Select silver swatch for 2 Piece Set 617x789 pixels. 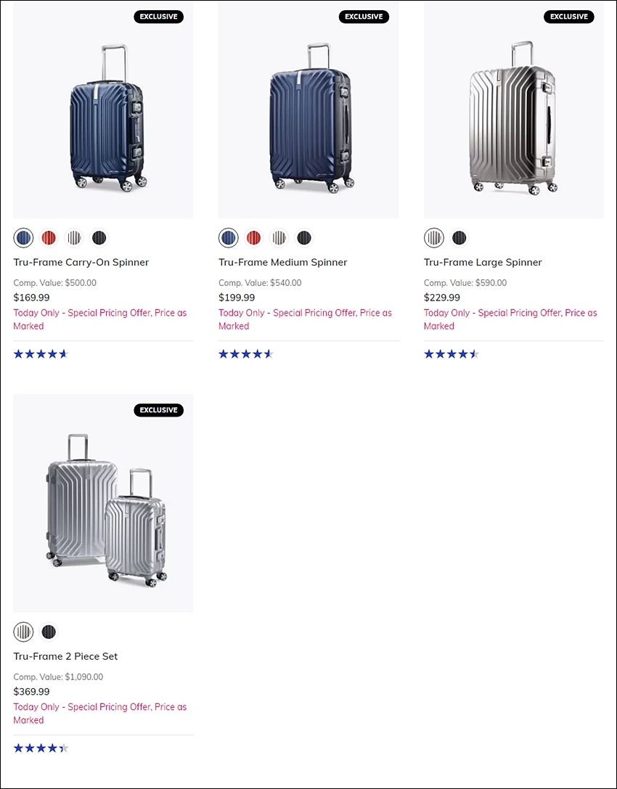click(x=24, y=631)
